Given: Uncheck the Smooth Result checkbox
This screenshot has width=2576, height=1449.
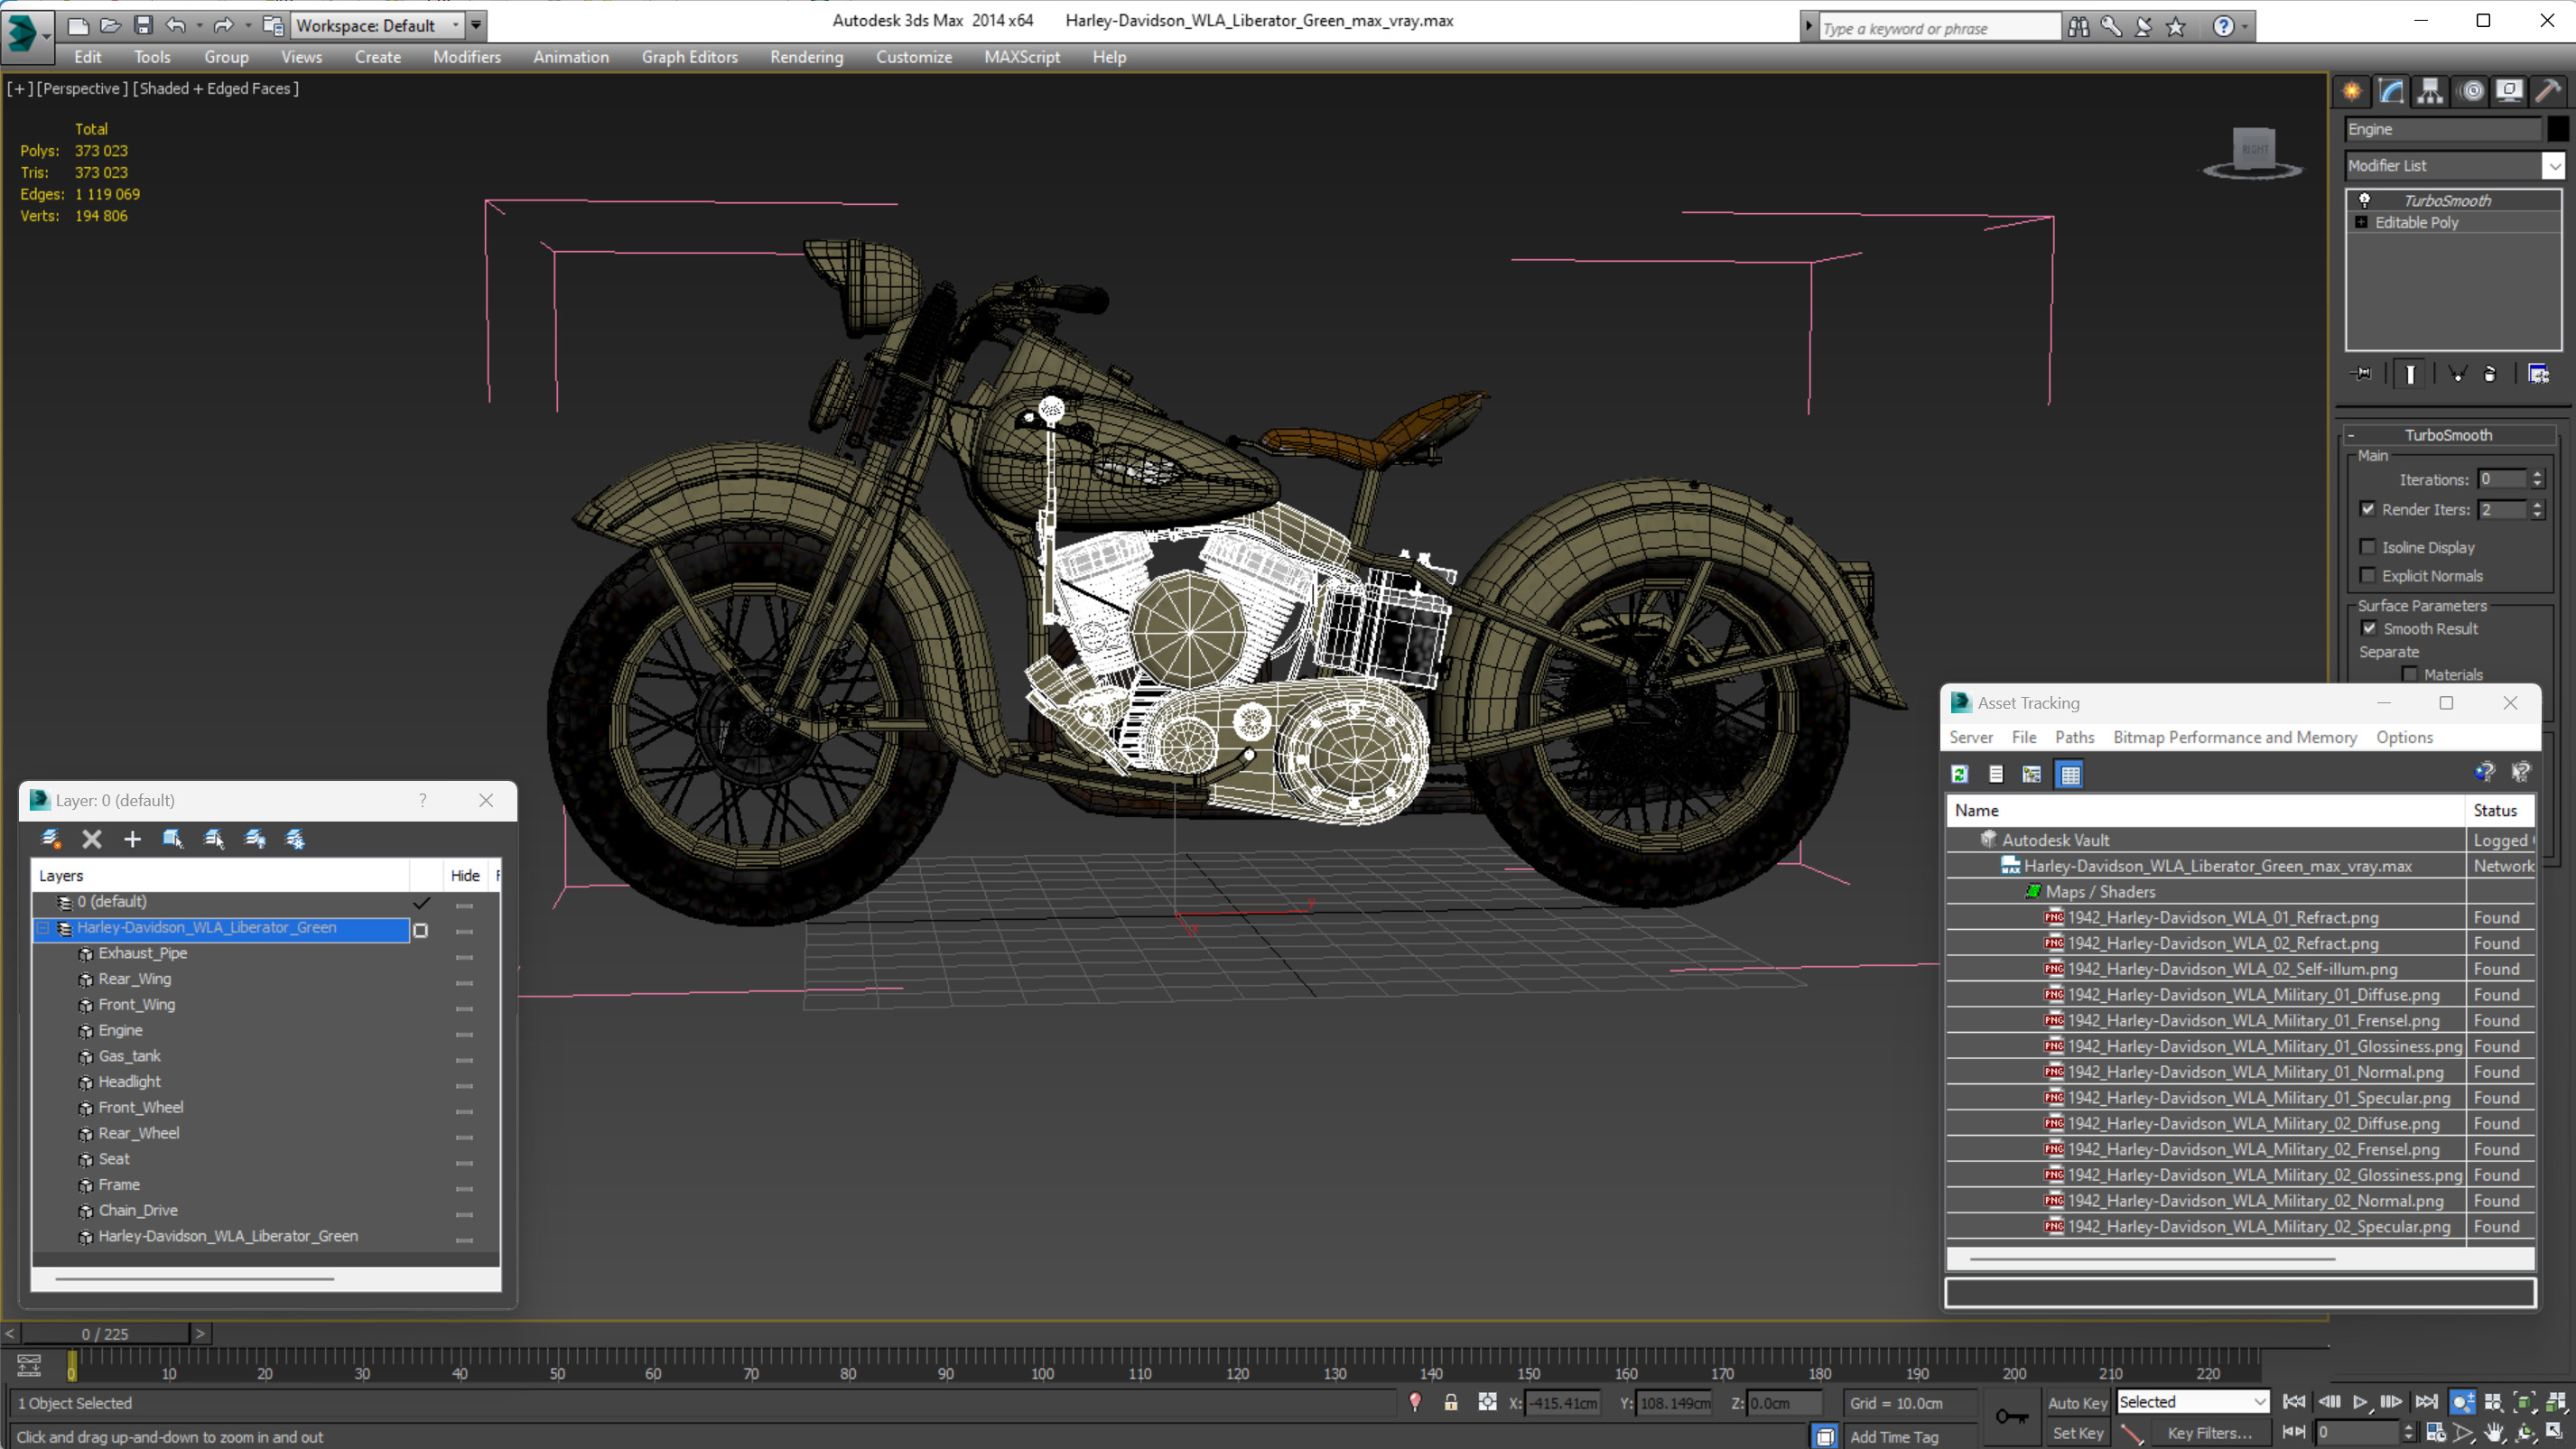Looking at the screenshot, I should pyautogui.click(x=2369, y=628).
